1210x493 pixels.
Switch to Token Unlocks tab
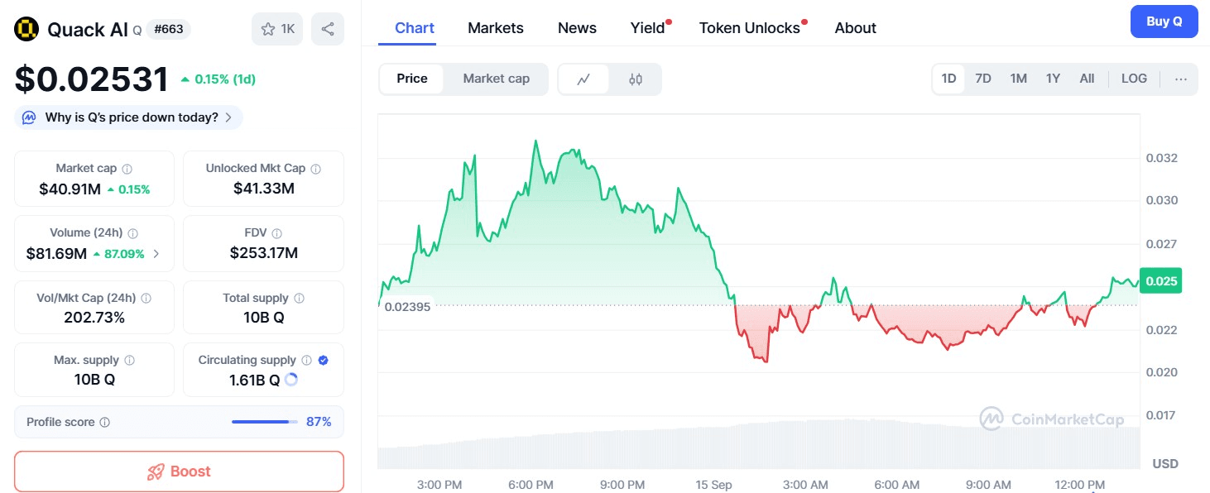749,28
